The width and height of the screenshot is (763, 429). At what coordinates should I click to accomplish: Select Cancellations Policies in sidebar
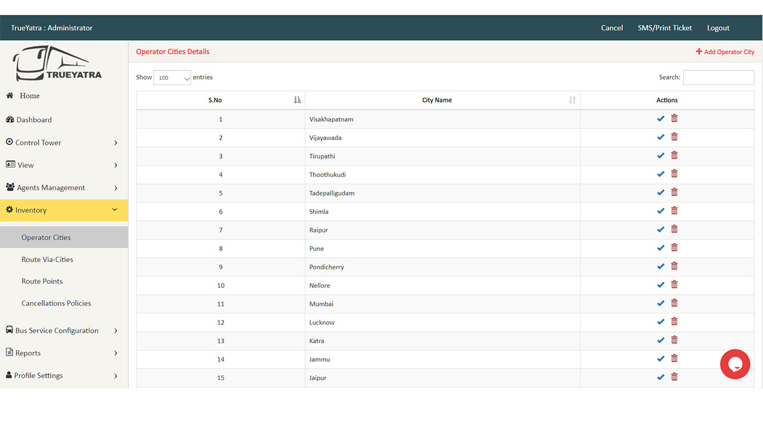click(x=56, y=303)
